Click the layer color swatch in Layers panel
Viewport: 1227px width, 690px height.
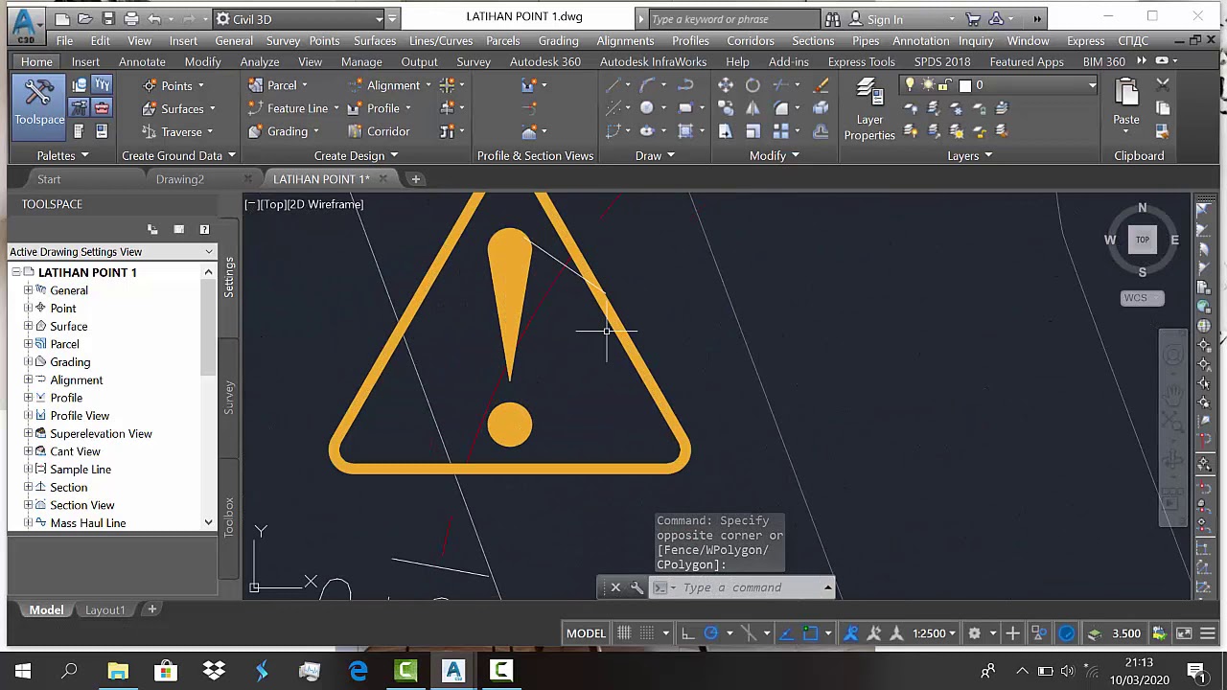point(965,85)
